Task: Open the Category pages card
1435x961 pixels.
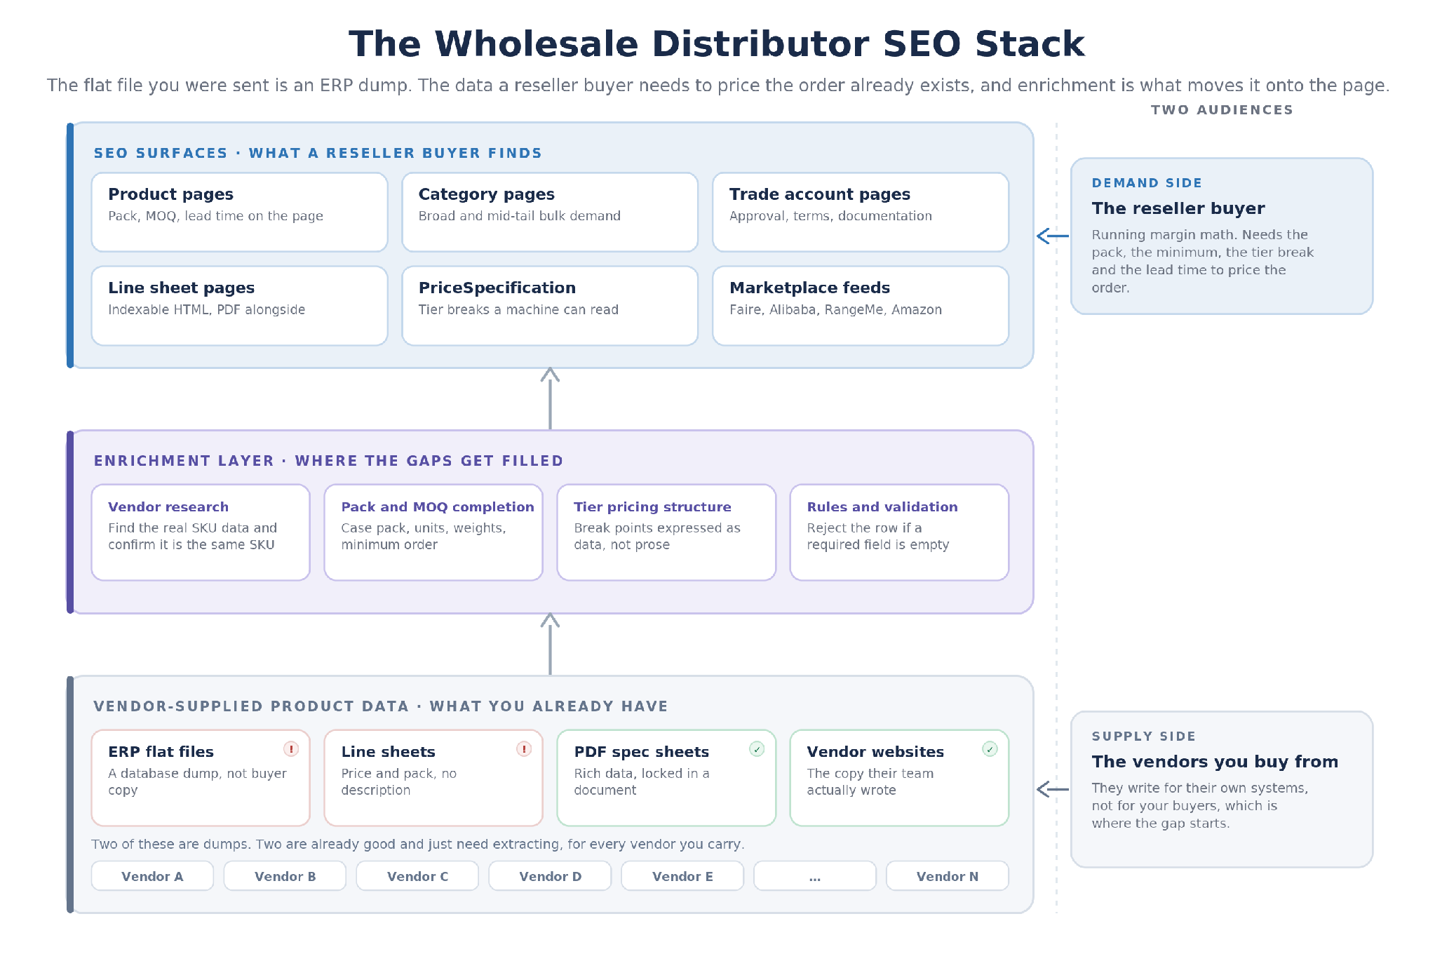Action: (550, 212)
